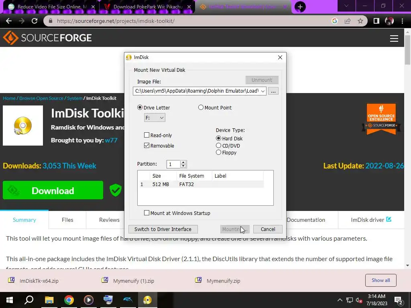Open the F: drive letter dropdown
The image size is (411, 308).
coord(155,118)
